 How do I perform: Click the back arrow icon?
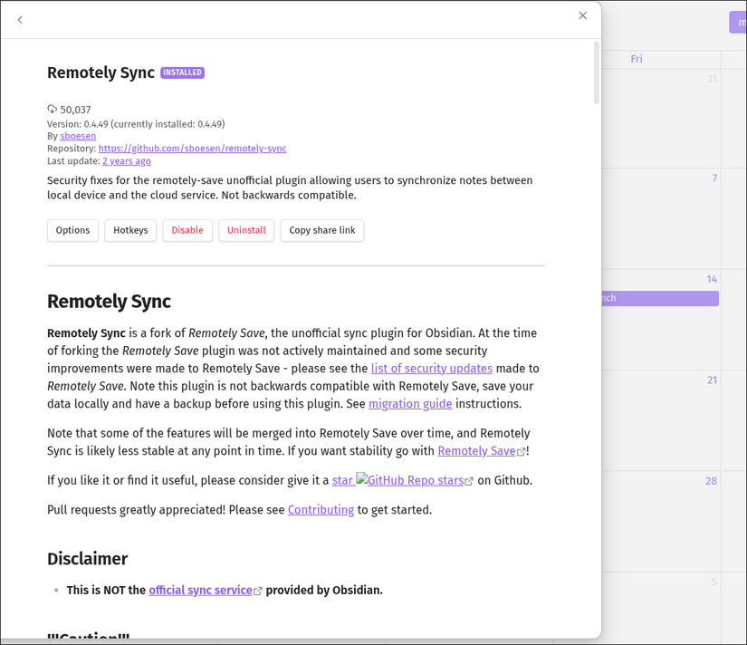20,20
